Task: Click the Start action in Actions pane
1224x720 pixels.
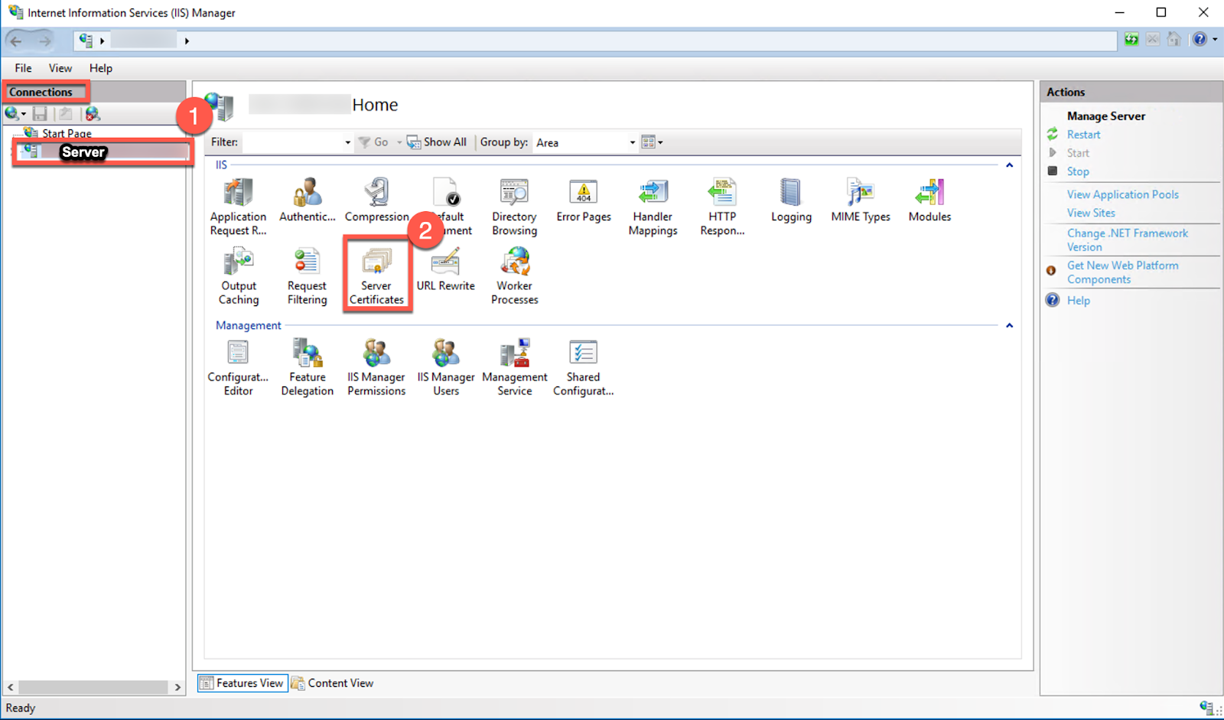Action: point(1077,153)
